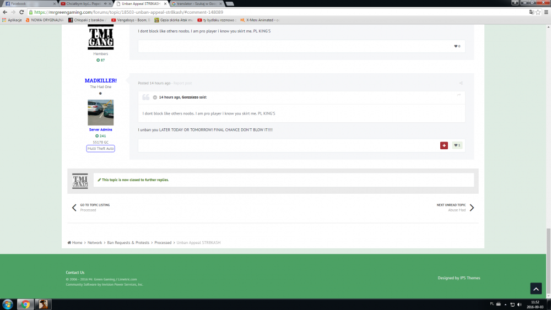
Task: Click the quote jump arrow in quoted post
Action: tap(458, 95)
